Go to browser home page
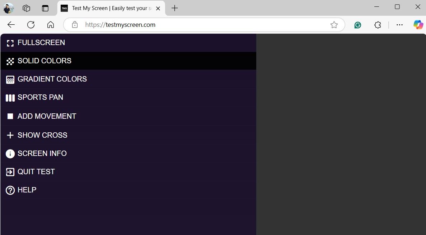This screenshot has height=235, width=426. click(51, 25)
